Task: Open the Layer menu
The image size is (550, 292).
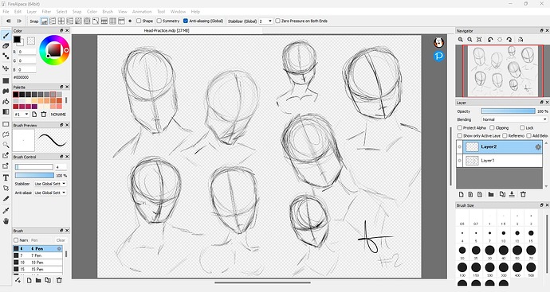Action: 32,12
